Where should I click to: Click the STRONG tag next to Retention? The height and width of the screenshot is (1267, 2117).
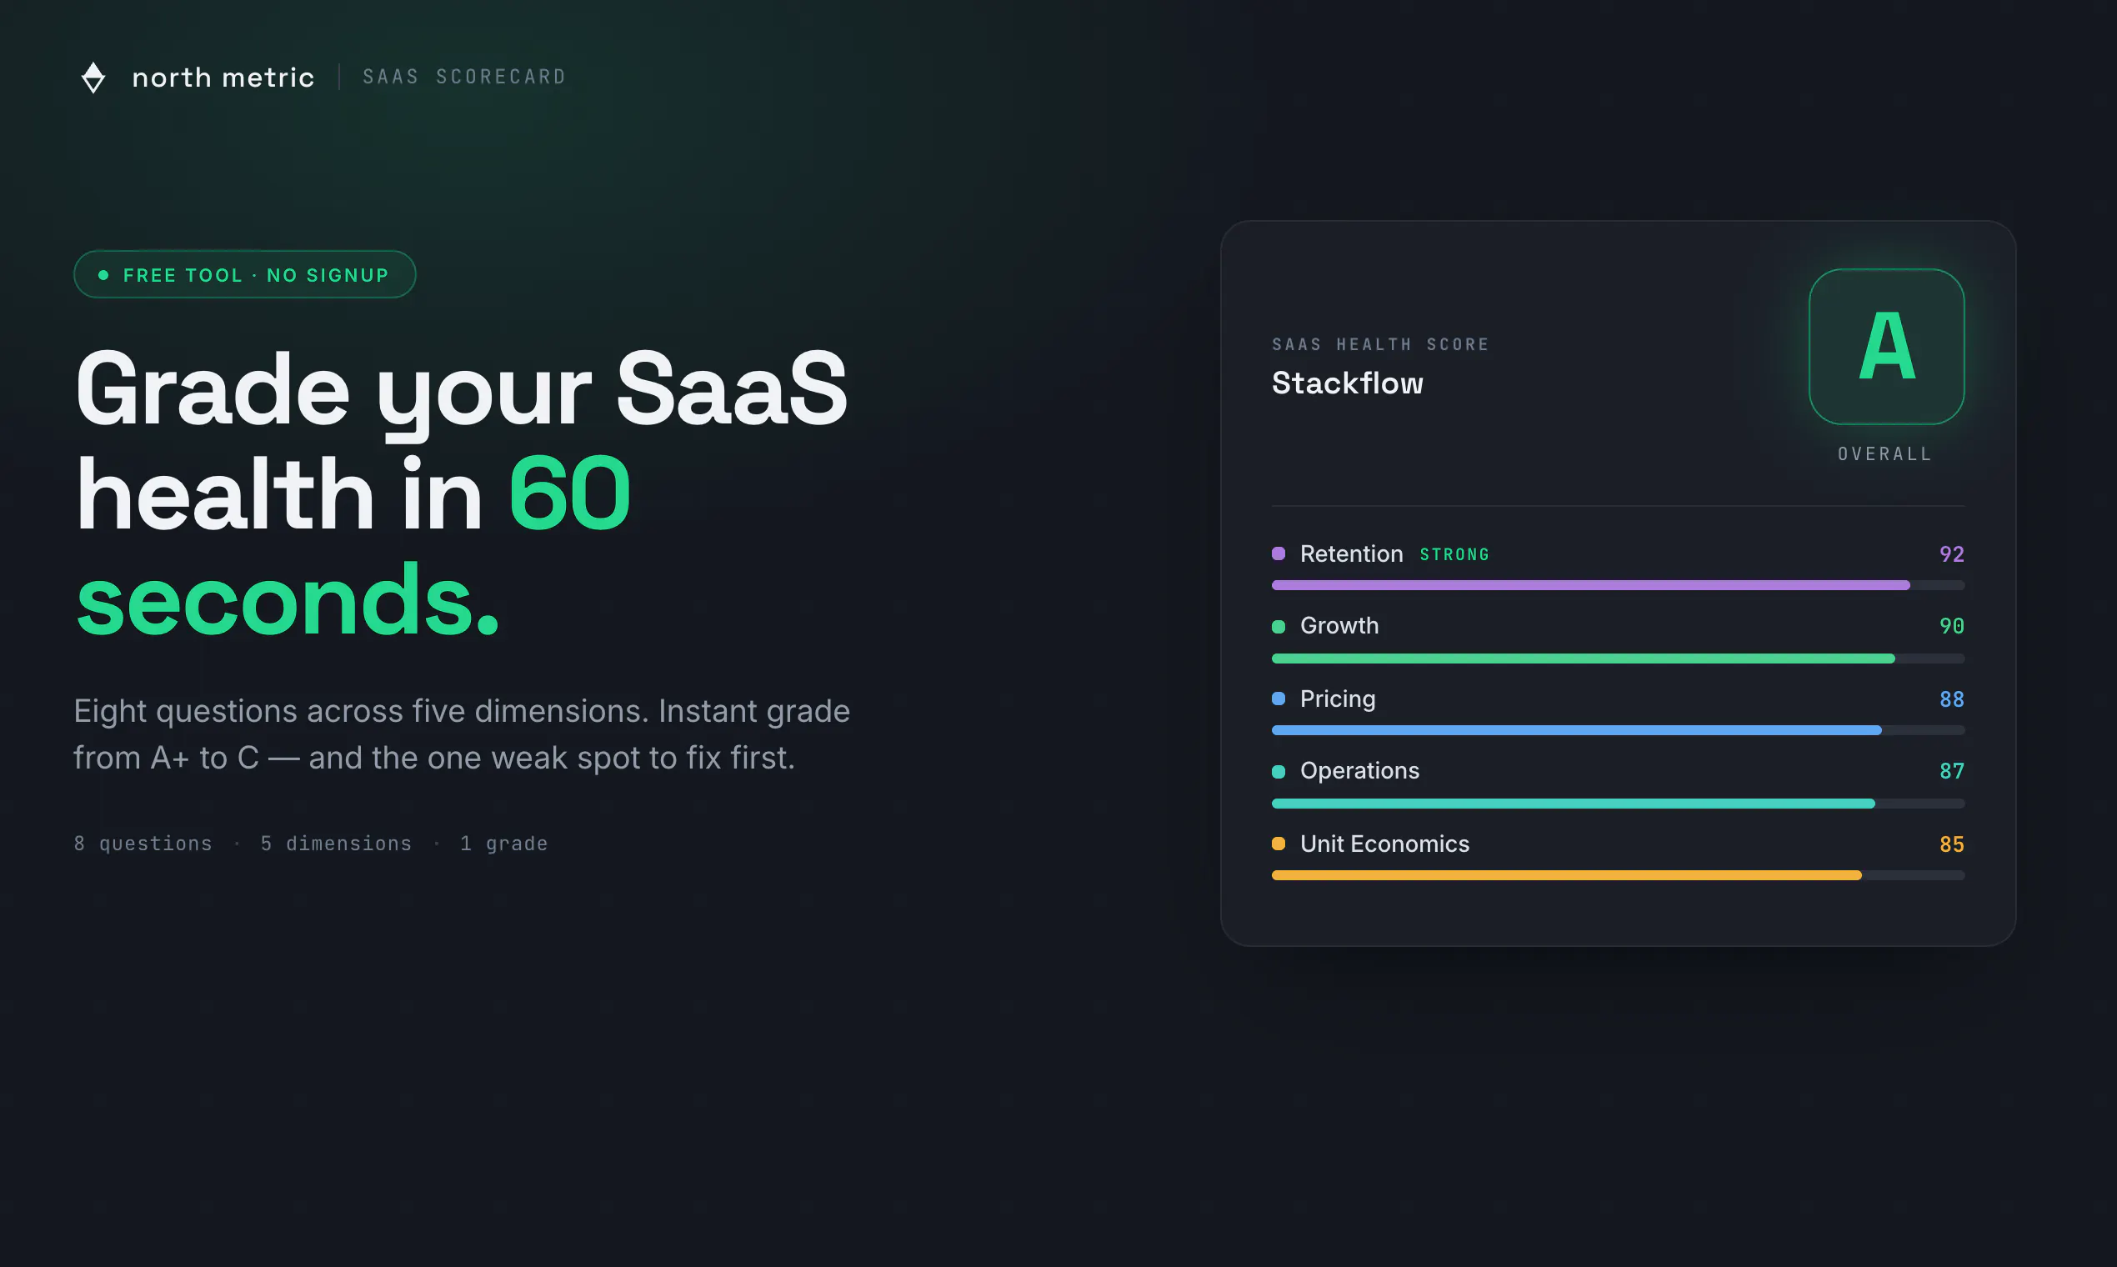[1454, 555]
